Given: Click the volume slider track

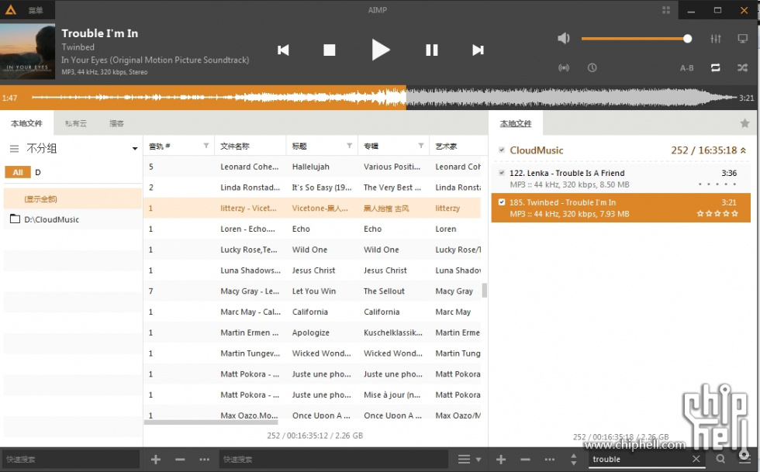Looking at the screenshot, I should (637, 39).
